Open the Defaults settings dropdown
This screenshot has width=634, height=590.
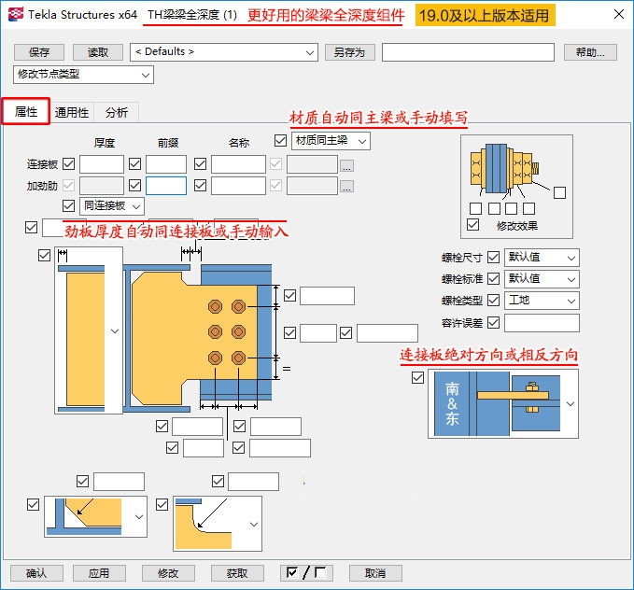click(x=224, y=52)
